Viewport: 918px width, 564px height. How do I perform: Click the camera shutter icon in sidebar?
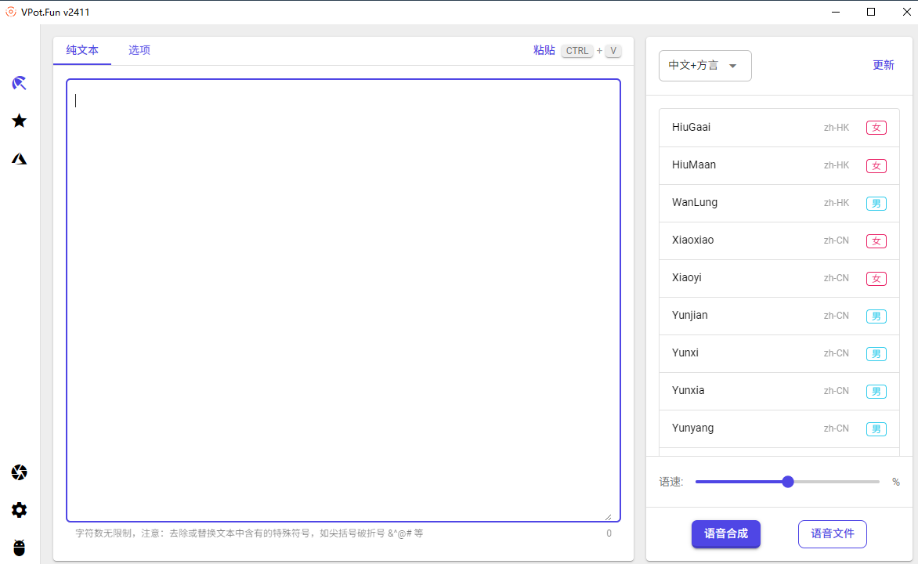point(20,472)
